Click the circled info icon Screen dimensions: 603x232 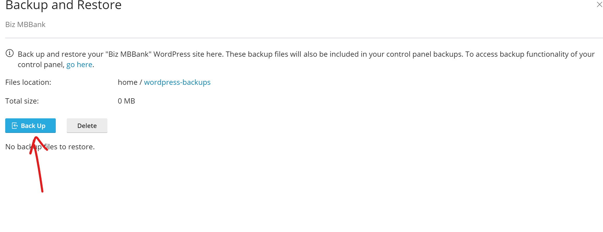(x=10, y=53)
